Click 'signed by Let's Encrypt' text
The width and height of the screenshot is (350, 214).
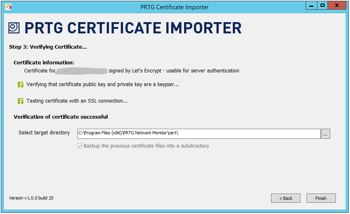coord(135,71)
